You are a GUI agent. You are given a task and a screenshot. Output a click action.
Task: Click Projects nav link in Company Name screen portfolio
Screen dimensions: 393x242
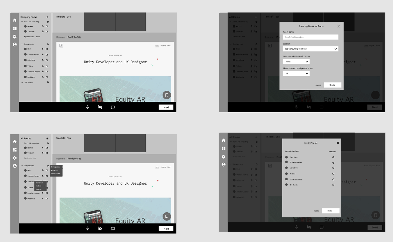[x=163, y=46]
